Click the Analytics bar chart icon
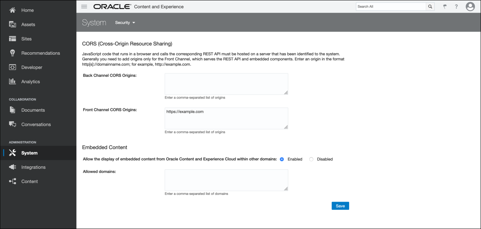Viewport: 481px width, 229px height. click(x=12, y=81)
